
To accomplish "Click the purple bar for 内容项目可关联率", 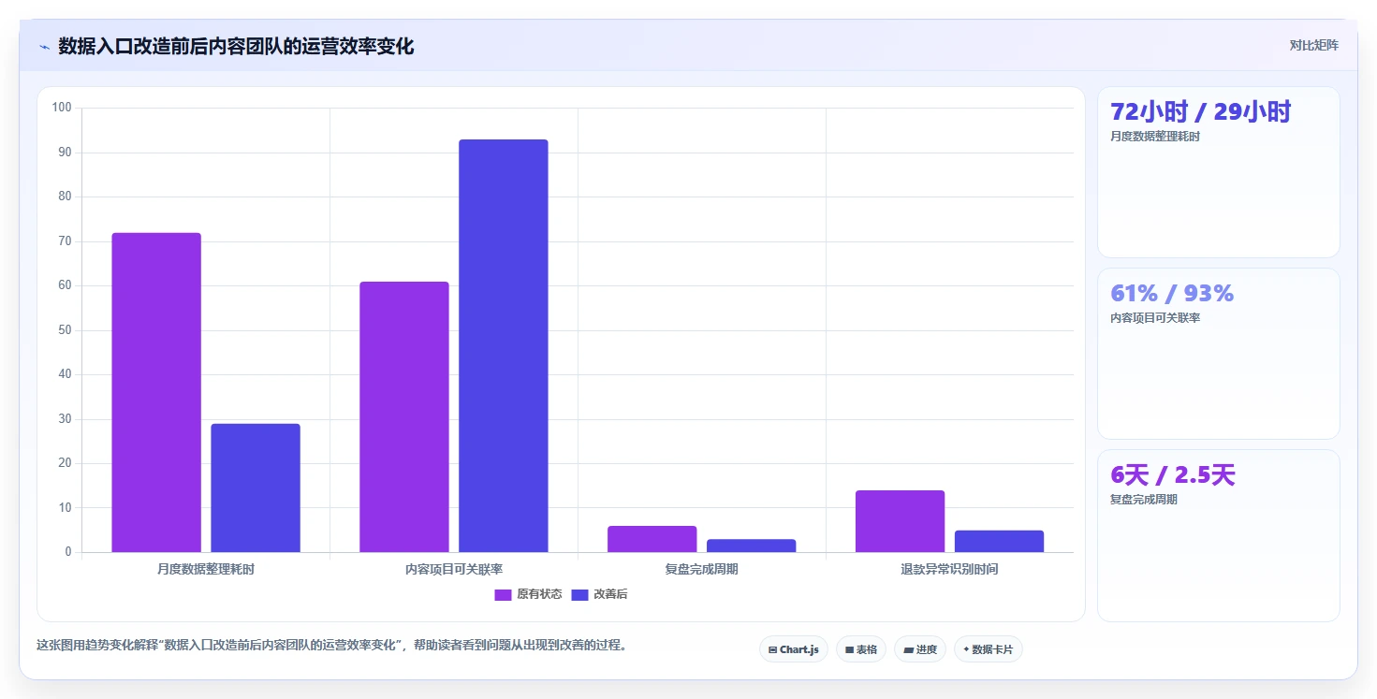I will [404, 416].
